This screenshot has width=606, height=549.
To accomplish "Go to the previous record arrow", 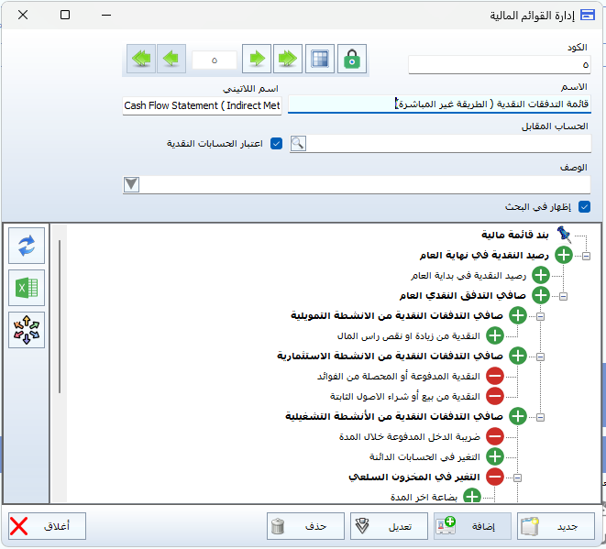I will [171, 59].
